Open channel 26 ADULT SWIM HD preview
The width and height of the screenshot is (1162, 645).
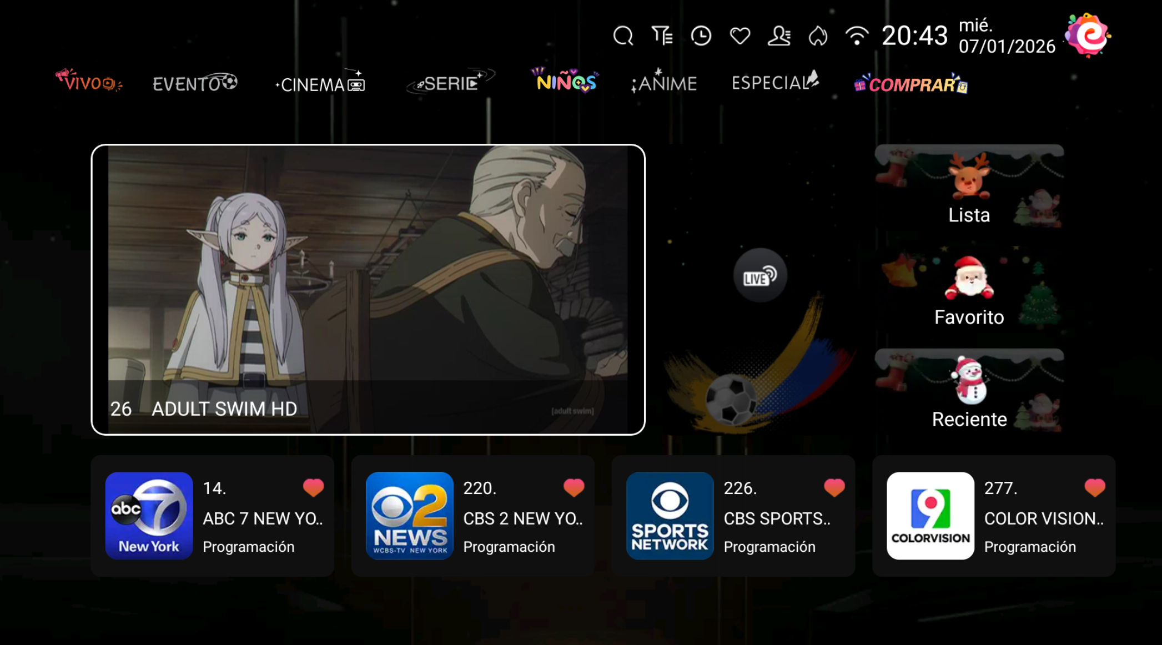coord(368,290)
